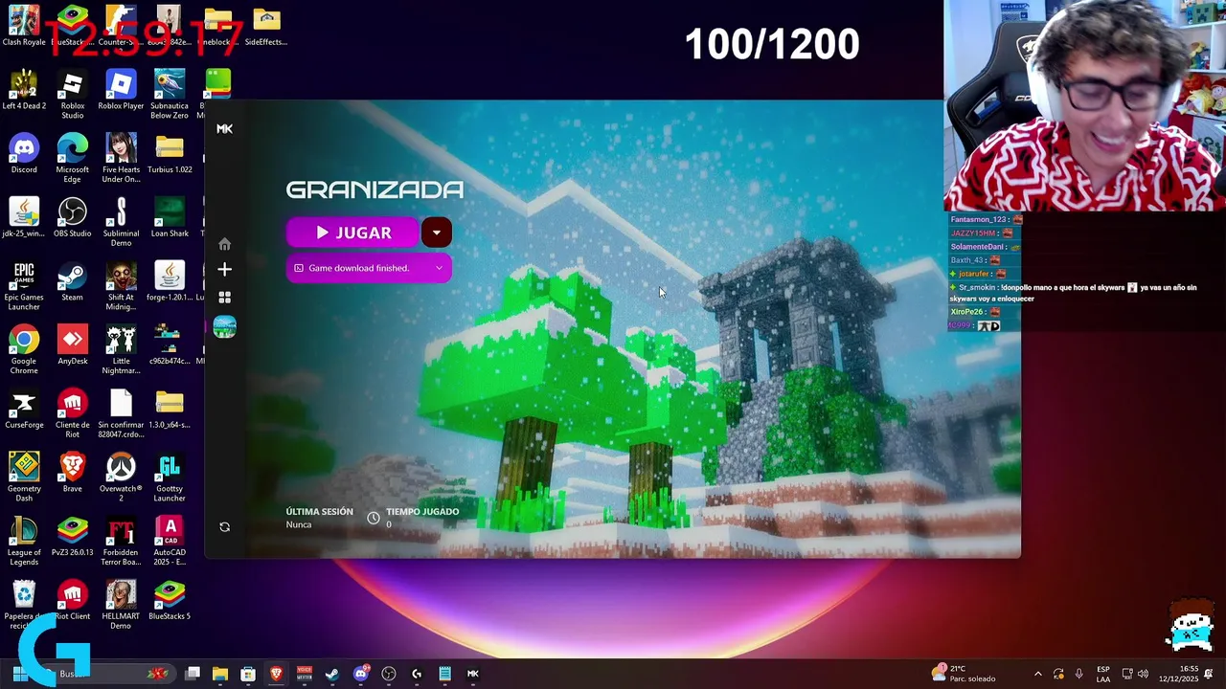Image resolution: width=1226 pixels, height=689 pixels.
Task: Open File Explorer from taskbar
Action: tap(219, 674)
